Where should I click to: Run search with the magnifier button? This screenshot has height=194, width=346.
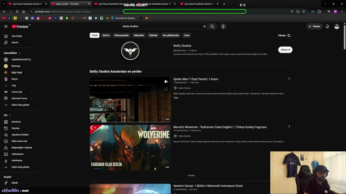click(x=212, y=26)
